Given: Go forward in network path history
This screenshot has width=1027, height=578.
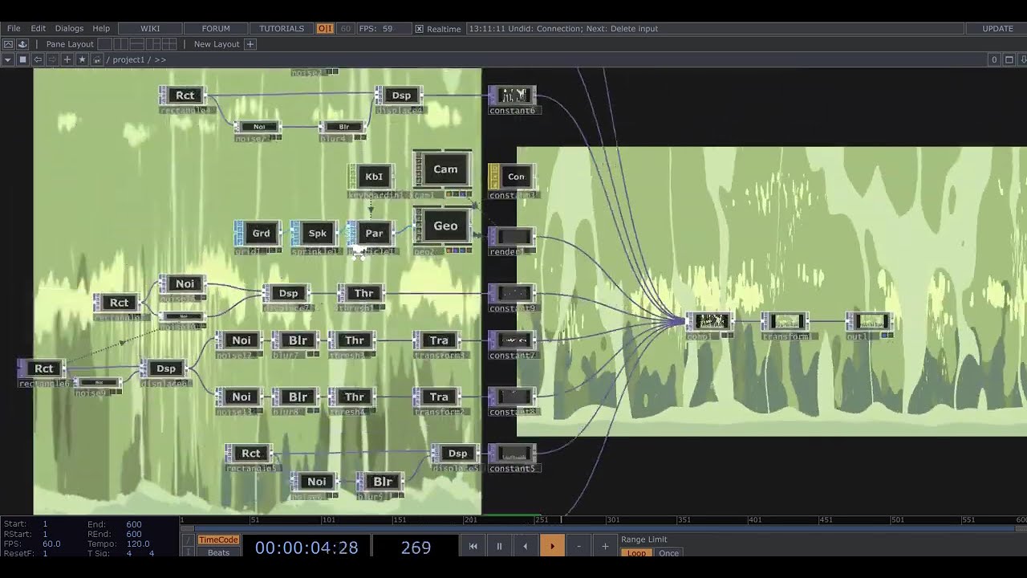Looking at the screenshot, I should [x=52, y=59].
